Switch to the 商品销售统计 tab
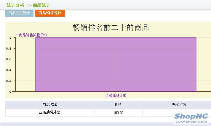The width and height of the screenshot is (211, 126). 50,13
